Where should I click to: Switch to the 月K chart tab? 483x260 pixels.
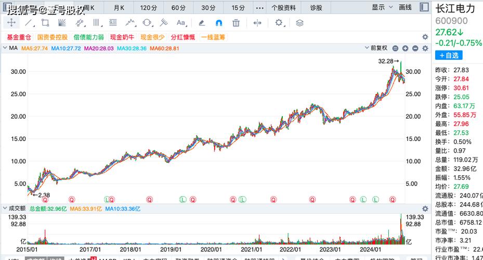(119, 8)
